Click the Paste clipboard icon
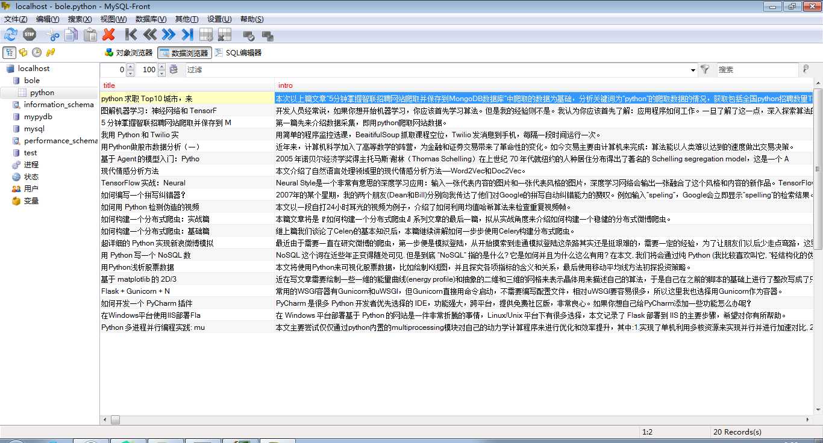The width and height of the screenshot is (823, 443). click(90, 34)
